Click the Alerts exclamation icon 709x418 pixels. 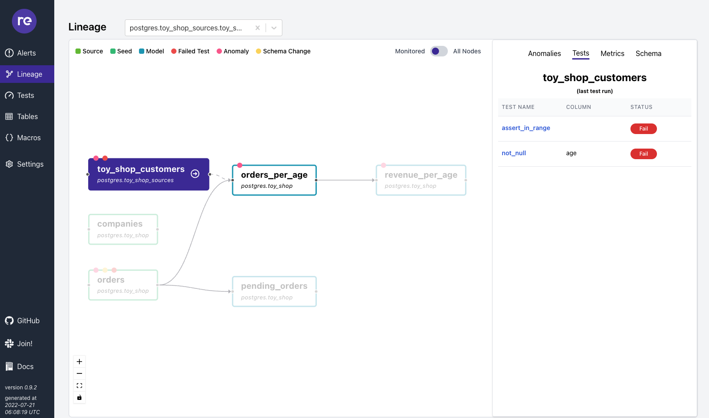point(9,53)
